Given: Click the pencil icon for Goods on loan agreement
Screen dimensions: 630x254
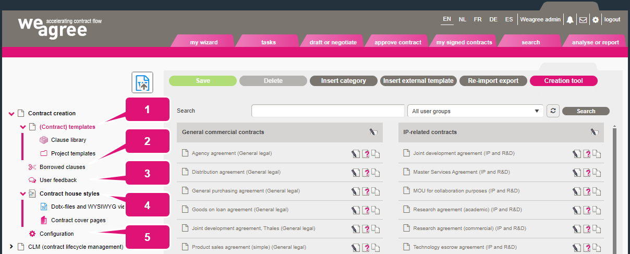Looking at the screenshot, I should pos(356,210).
